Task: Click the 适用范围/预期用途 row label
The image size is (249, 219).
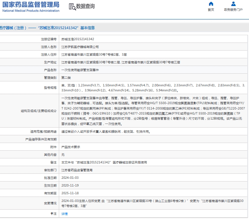Action: coord(43,132)
